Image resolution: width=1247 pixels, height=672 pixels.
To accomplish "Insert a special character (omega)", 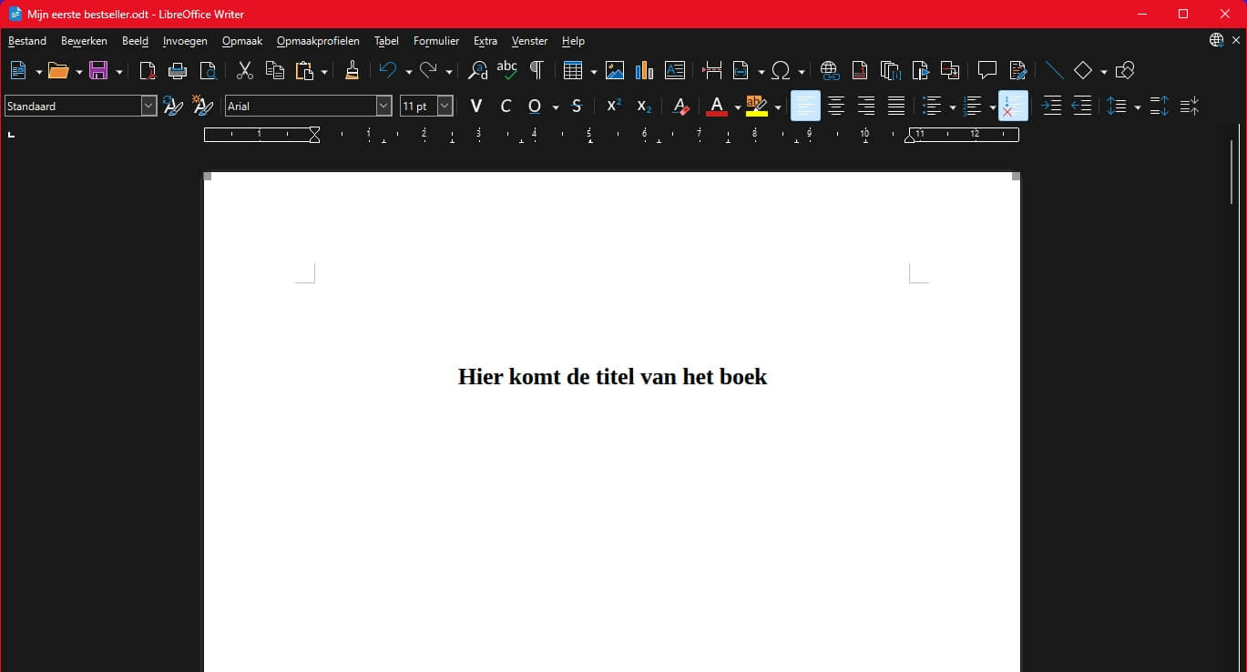I will tap(781, 70).
